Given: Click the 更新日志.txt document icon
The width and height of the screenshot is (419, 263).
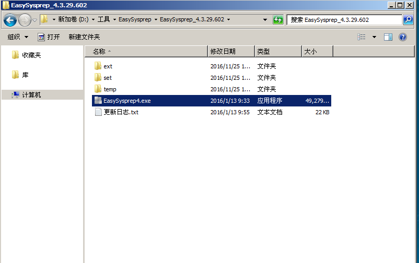Looking at the screenshot, I should [98, 112].
